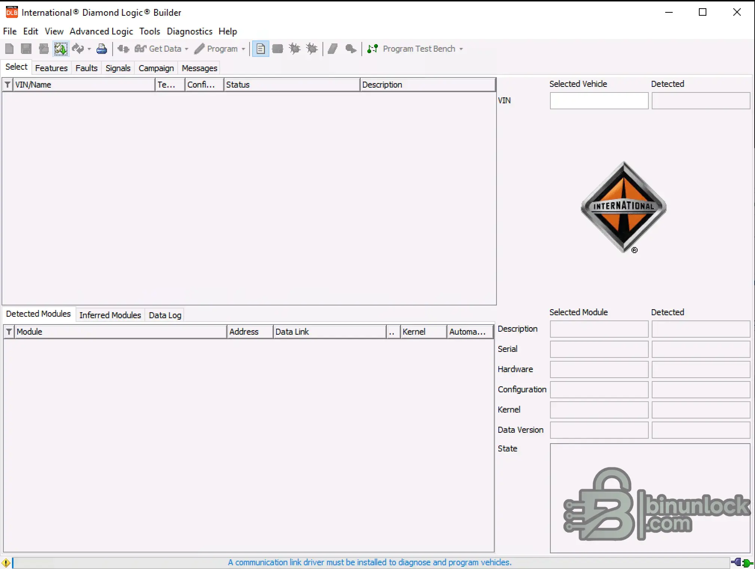Click the save disk toolbar icon
Image resolution: width=755 pixels, height=569 pixels.
click(26, 49)
